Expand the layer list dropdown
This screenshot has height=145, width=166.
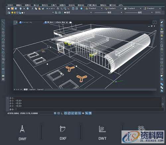[53, 13]
